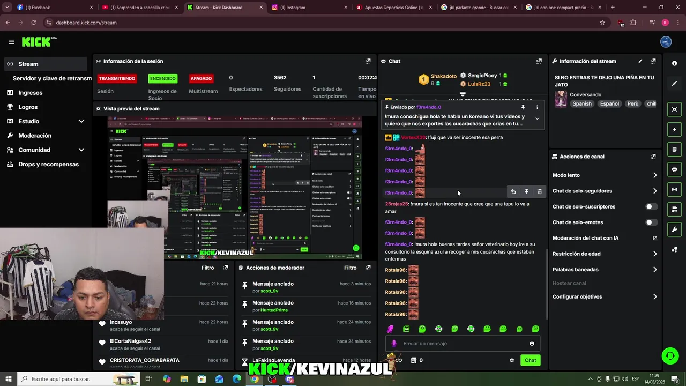Viewport: 686px width, 386px height.
Task: Click the Perú tag
Action: 633,104
